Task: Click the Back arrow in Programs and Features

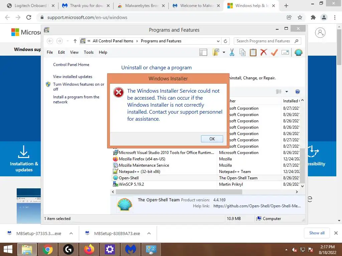Action: tap(50, 41)
